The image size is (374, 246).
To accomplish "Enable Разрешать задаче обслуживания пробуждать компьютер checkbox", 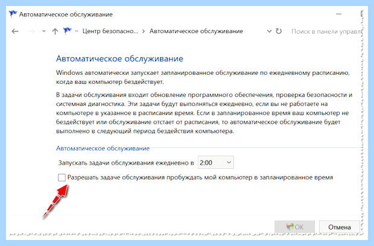I will click(62, 177).
